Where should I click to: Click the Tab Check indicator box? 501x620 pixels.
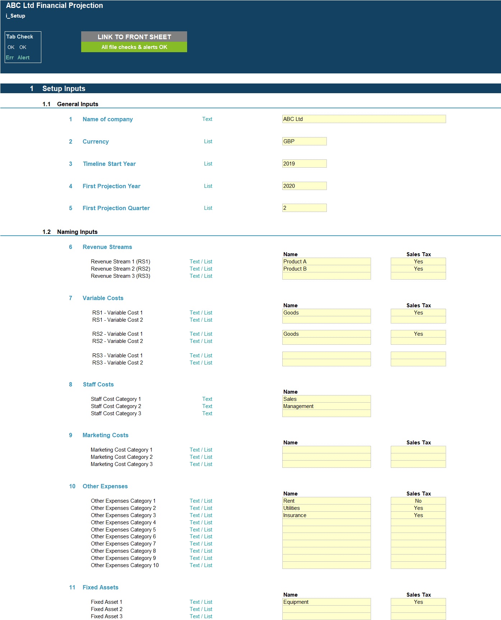click(x=23, y=47)
